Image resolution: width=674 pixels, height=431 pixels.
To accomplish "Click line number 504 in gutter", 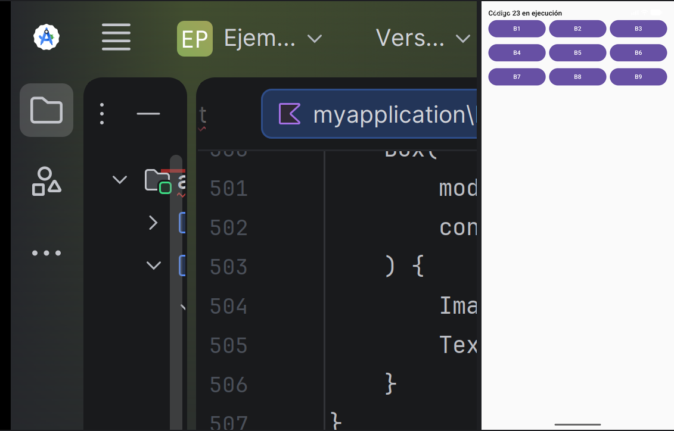I will [229, 307].
